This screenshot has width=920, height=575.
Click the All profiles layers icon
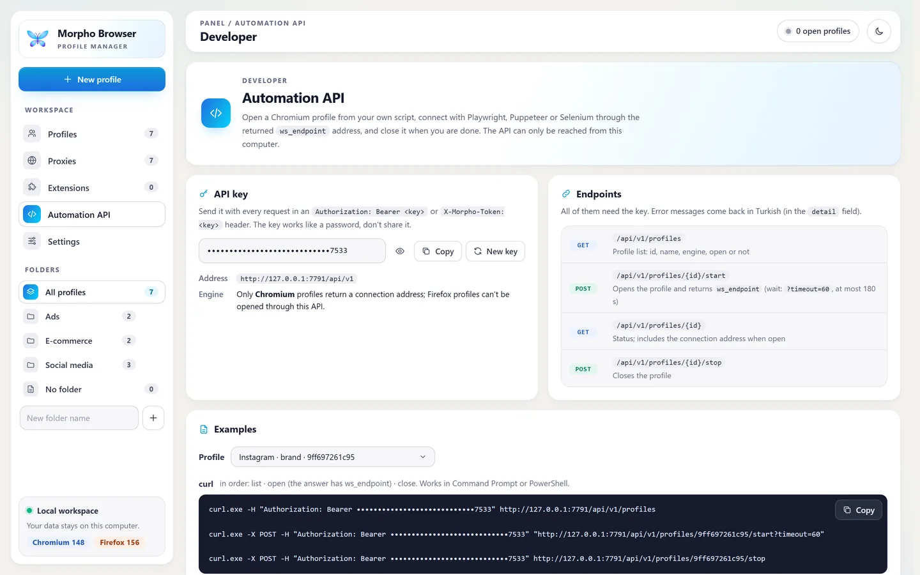(31, 292)
